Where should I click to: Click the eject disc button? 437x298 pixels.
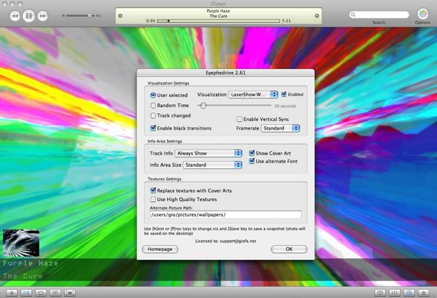pyautogui.click(x=424, y=293)
